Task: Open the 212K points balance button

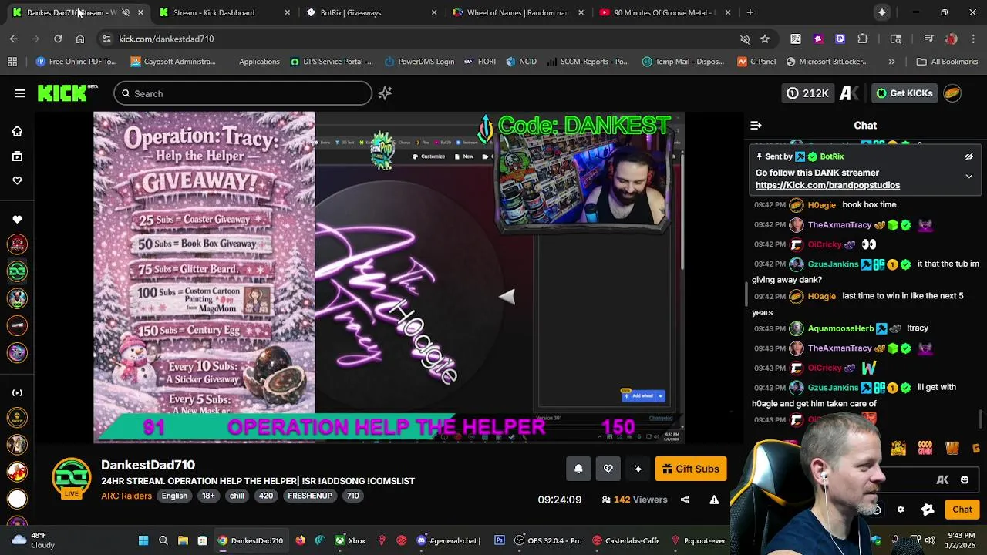Action: pos(807,93)
